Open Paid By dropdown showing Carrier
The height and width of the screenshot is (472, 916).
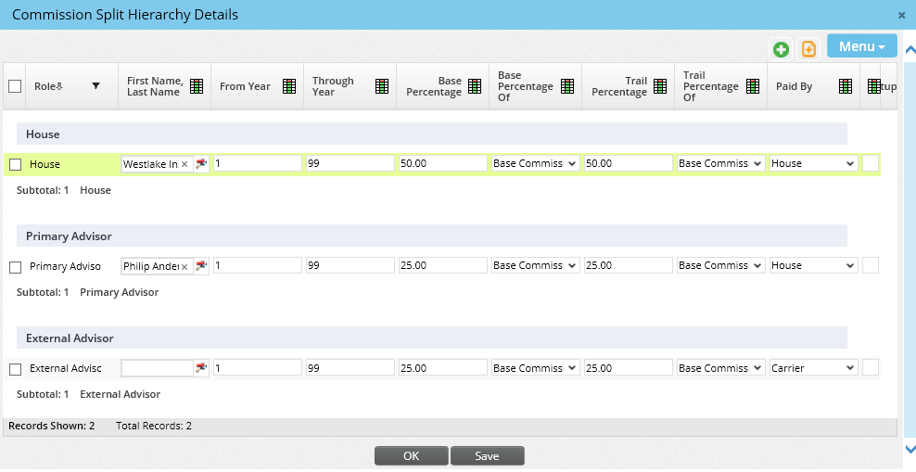click(x=813, y=368)
